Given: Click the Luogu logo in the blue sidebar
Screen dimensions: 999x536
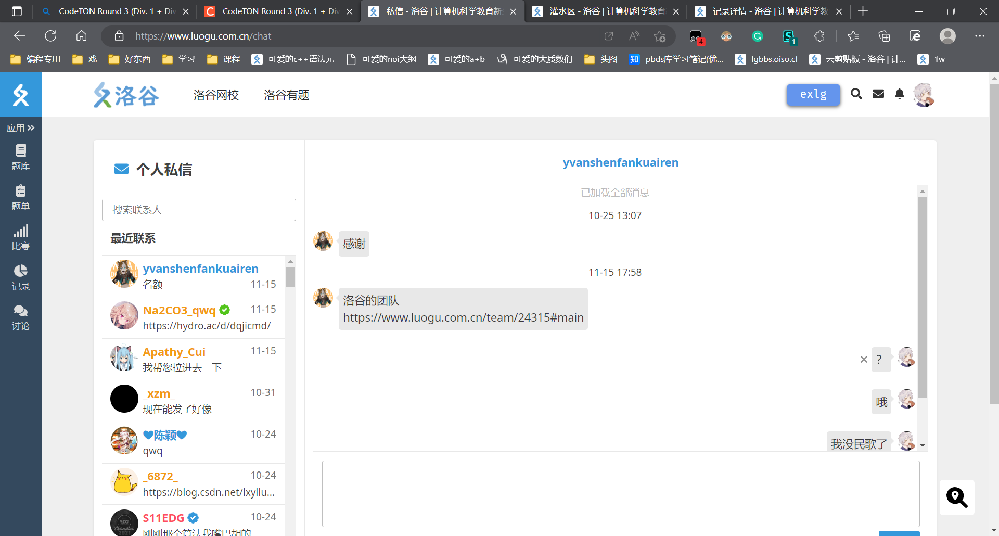Looking at the screenshot, I should click(21, 95).
